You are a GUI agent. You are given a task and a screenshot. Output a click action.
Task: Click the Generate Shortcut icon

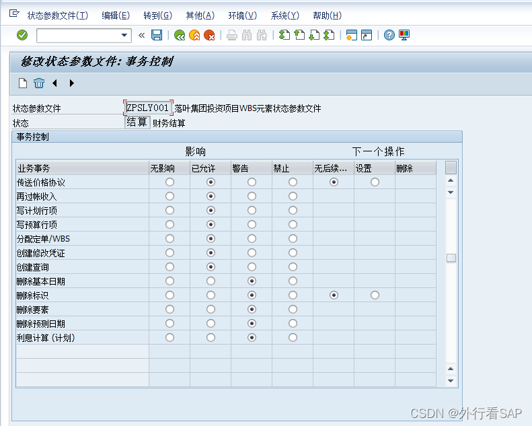[x=367, y=35]
